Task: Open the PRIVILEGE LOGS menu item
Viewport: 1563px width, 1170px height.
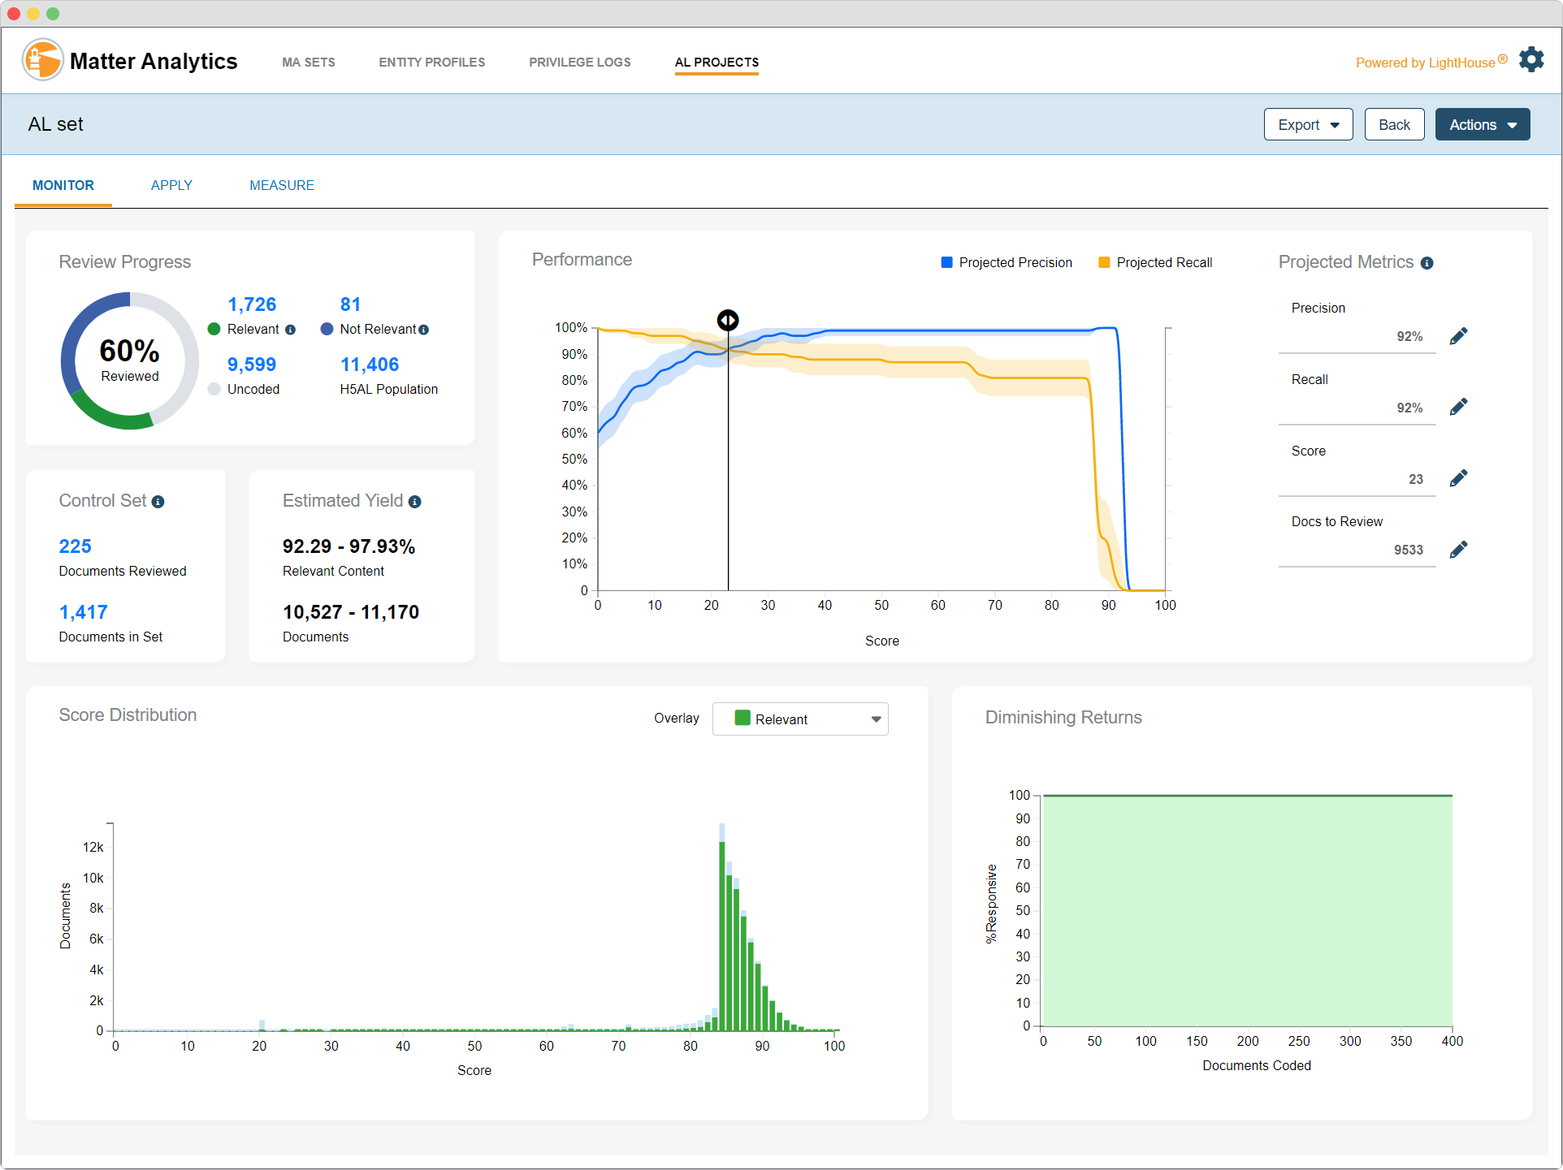Action: [579, 62]
